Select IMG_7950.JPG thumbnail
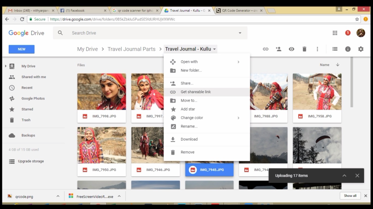Screen dimensions: 373x209 click(102, 145)
